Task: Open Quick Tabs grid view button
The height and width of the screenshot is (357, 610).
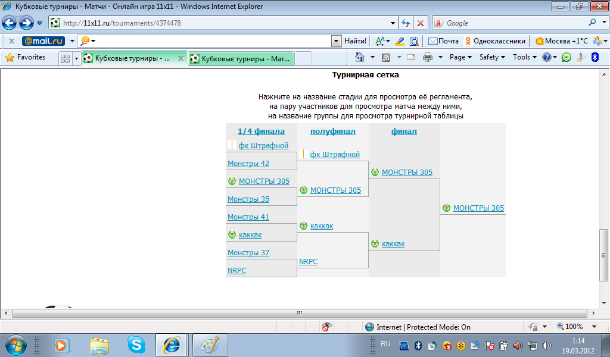Action: coord(66,58)
